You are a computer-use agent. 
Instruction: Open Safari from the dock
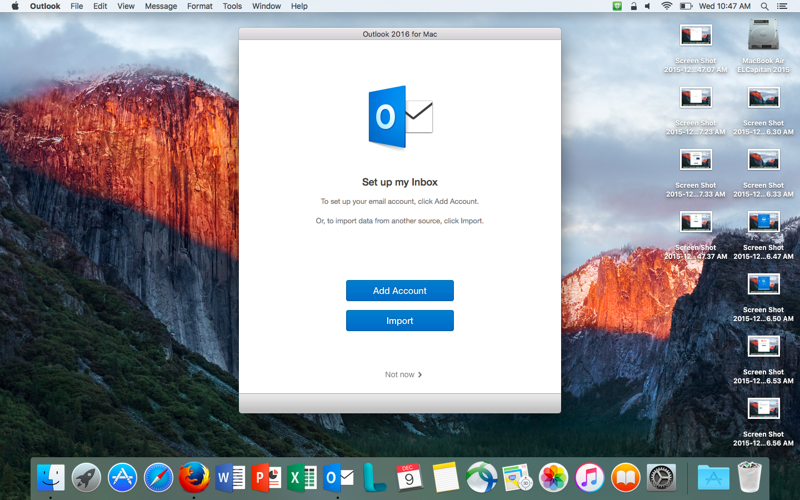tap(158, 477)
